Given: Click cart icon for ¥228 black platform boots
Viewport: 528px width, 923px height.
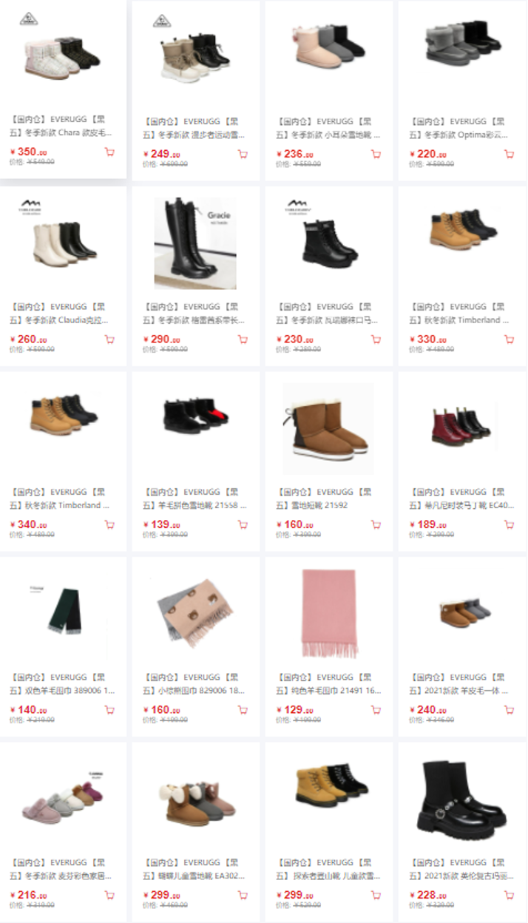Looking at the screenshot, I should [509, 895].
